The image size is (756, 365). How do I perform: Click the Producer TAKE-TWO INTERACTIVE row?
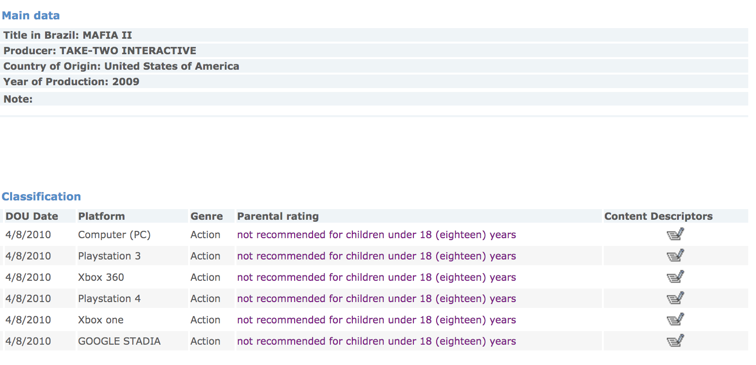(374, 50)
